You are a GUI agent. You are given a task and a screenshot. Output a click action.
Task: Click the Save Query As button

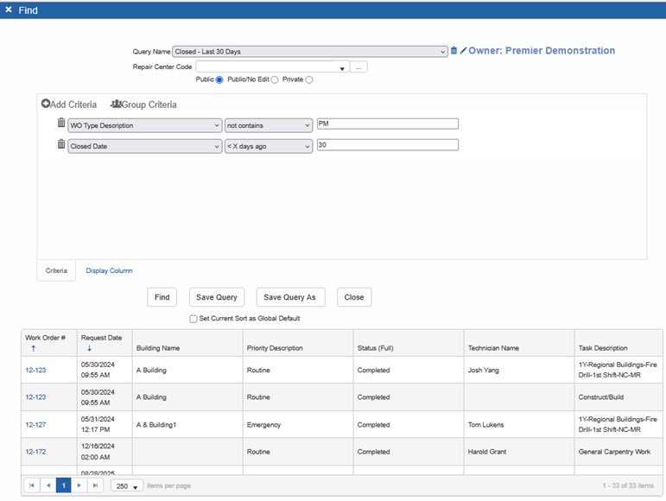point(289,297)
